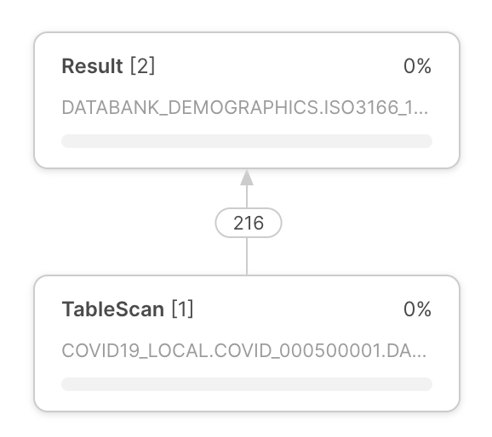Screen dimensions: 492x437
Task: Click the [1] index on TableScan node
Action: [182, 309]
